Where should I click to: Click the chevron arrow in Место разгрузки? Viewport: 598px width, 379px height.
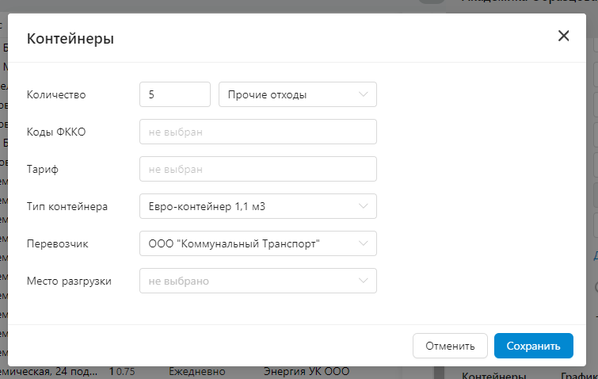(364, 281)
